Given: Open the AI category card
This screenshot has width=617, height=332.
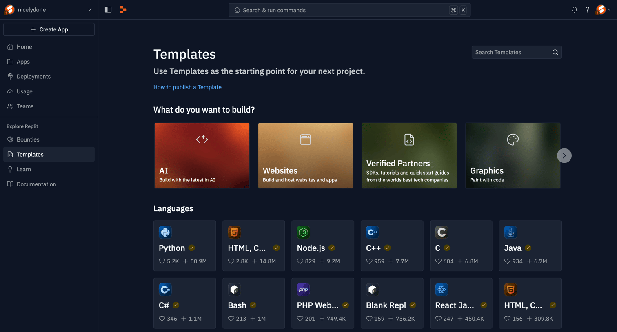Looking at the screenshot, I should click(202, 155).
